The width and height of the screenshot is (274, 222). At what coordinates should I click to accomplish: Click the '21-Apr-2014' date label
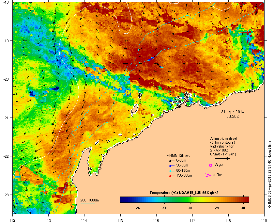tap(233, 112)
